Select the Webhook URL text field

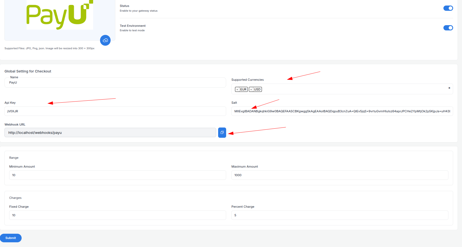click(x=110, y=132)
